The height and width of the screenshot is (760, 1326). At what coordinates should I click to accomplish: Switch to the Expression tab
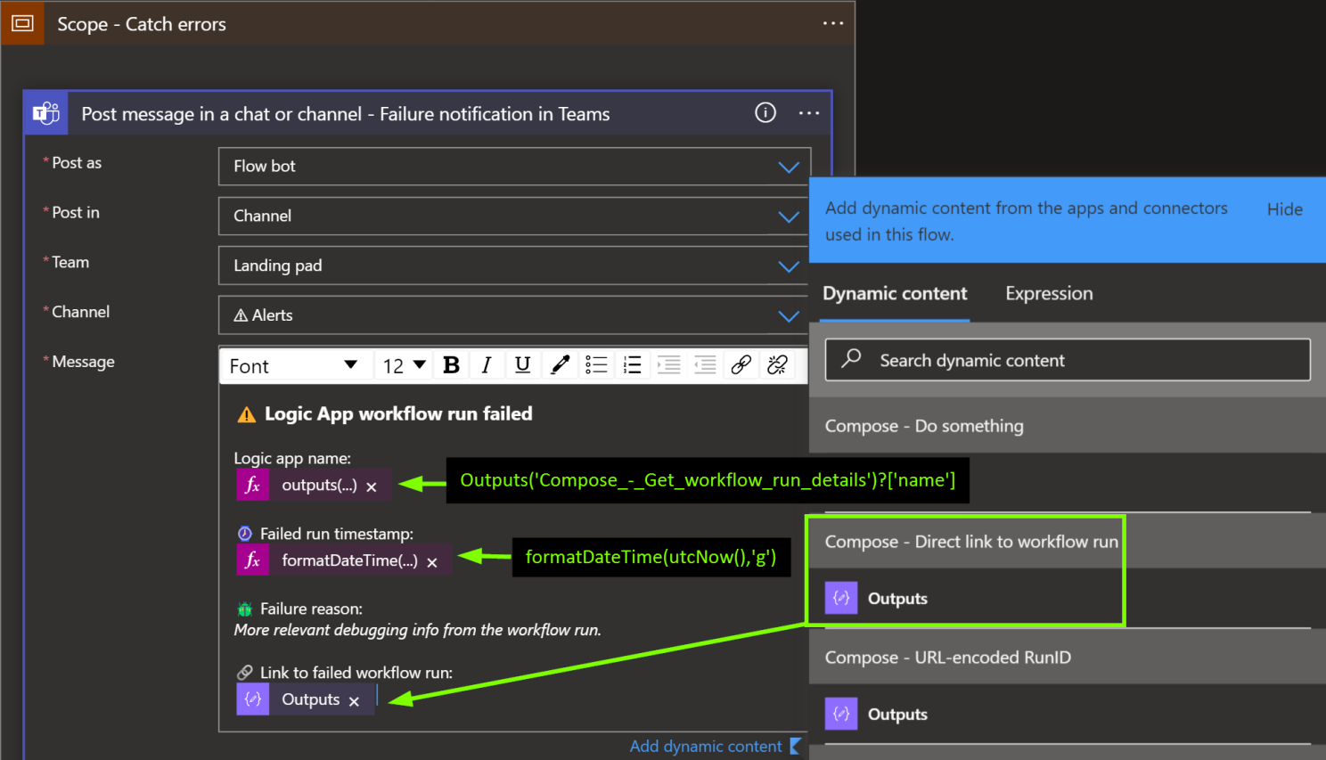pos(1049,294)
